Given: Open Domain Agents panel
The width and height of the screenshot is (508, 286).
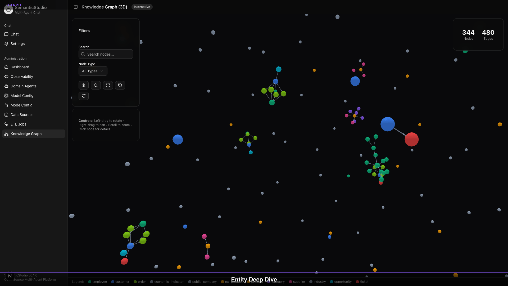Looking at the screenshot, I should [x=23, y=86].
